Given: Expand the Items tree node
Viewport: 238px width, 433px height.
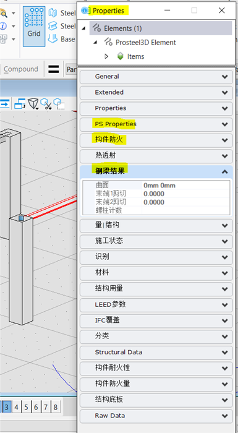Looking at the screenshot, I should point(106,56).
